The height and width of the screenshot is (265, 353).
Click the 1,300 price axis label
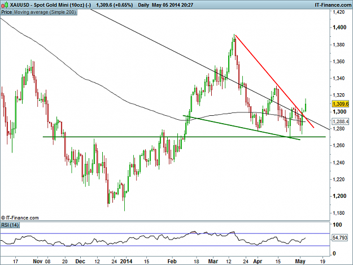click(339, 112)
